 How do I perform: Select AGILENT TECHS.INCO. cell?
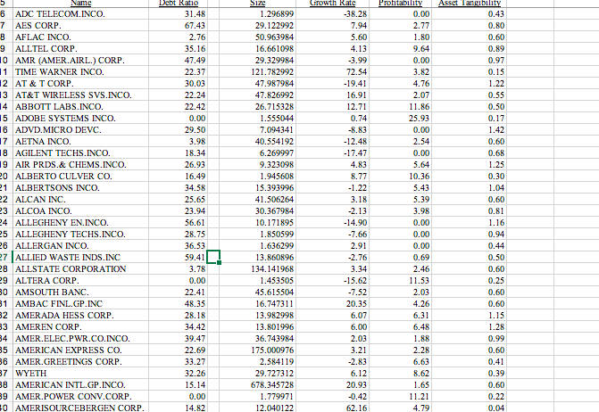click(x=81, y=153)
